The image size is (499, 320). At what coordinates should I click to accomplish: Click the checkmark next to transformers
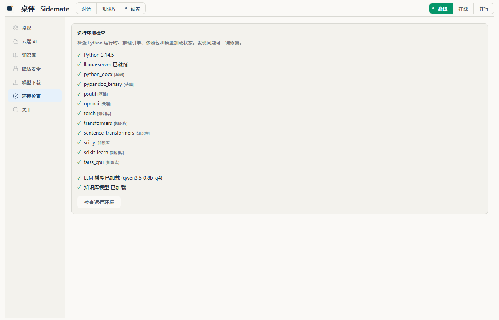pos(79,123)
